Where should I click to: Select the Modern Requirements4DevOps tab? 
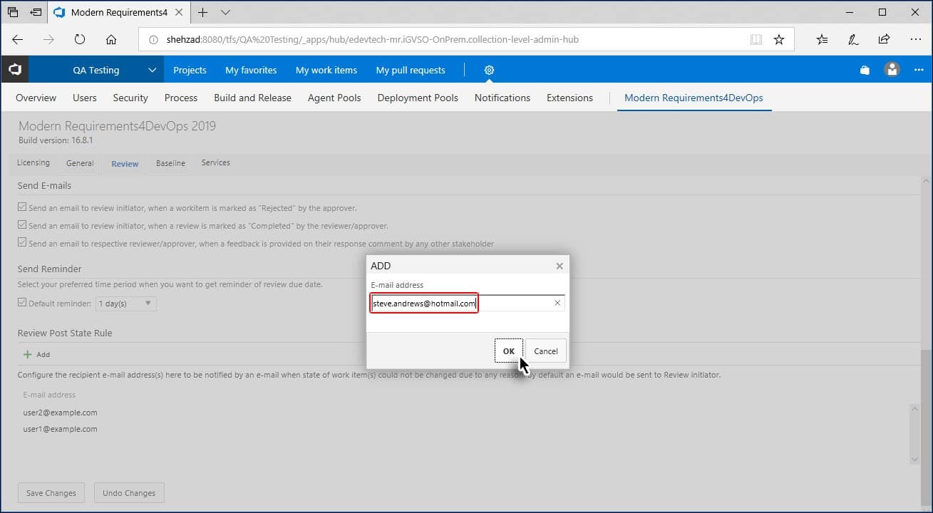point(694,98)
